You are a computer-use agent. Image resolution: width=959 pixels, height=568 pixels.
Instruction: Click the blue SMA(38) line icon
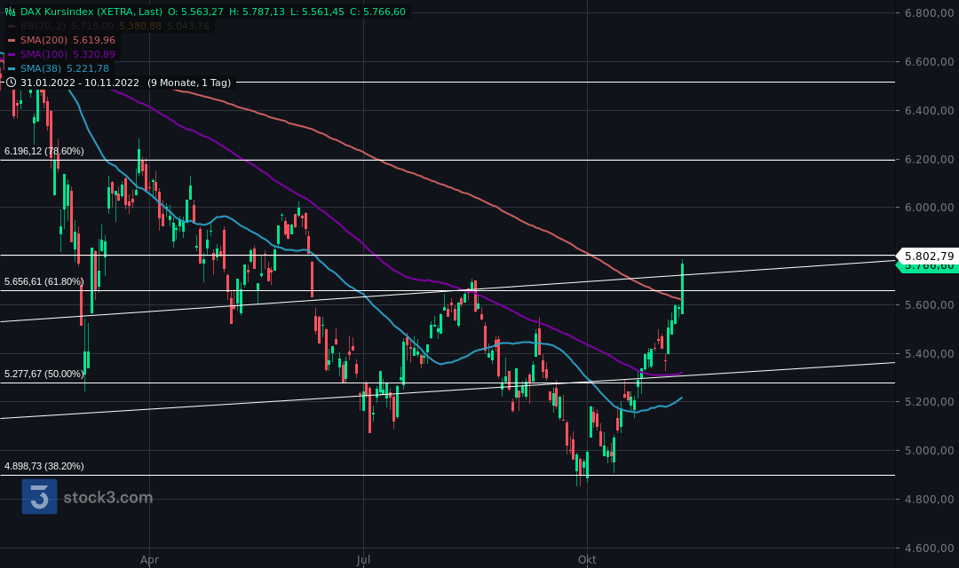click(12, 68)
